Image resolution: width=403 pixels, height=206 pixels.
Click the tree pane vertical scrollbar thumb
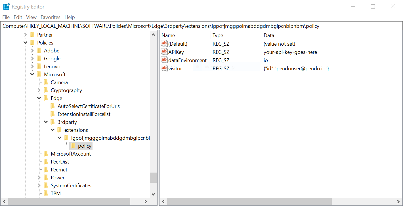pyautogui.click(x=153, y=178)
